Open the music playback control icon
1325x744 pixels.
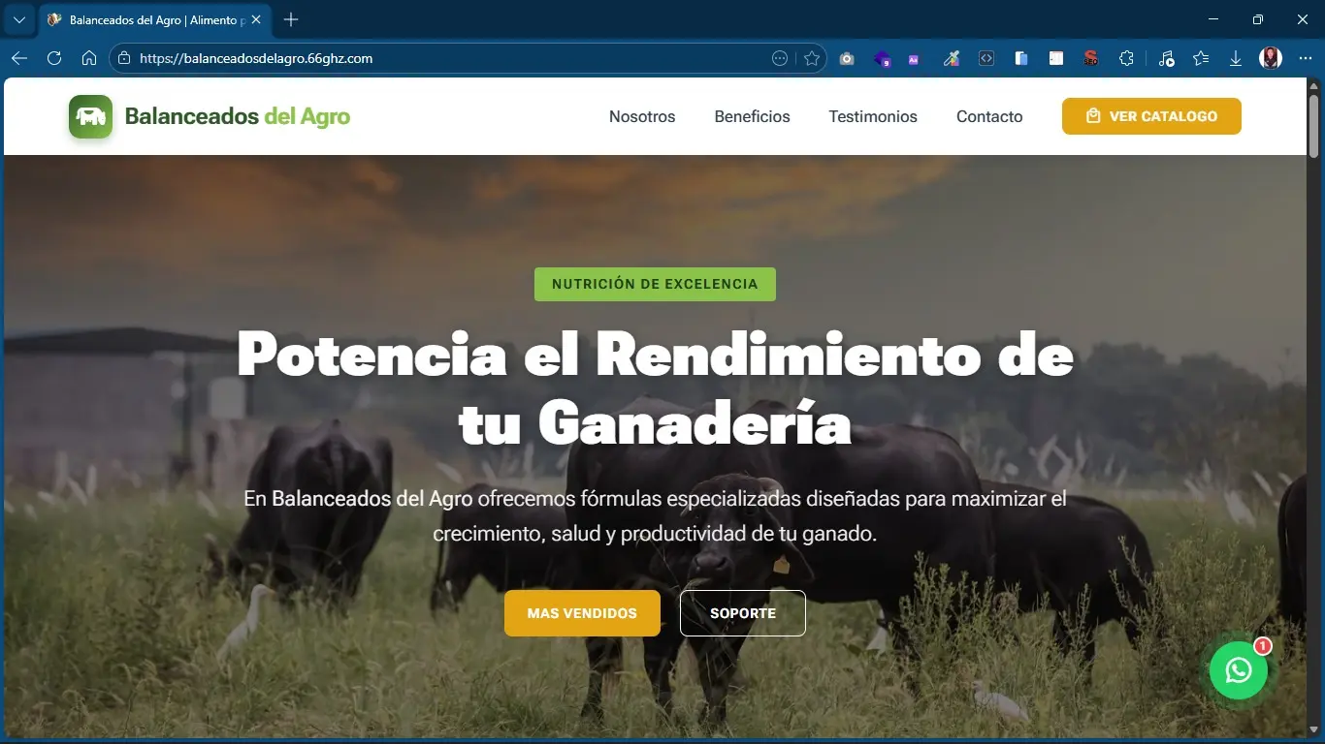tap(1165, 58)
